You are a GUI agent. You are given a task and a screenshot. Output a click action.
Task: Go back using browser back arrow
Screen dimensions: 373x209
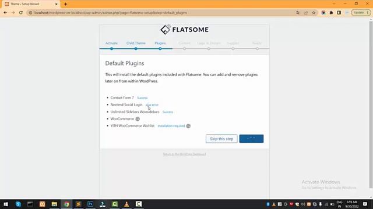click(x=5, y=13)
